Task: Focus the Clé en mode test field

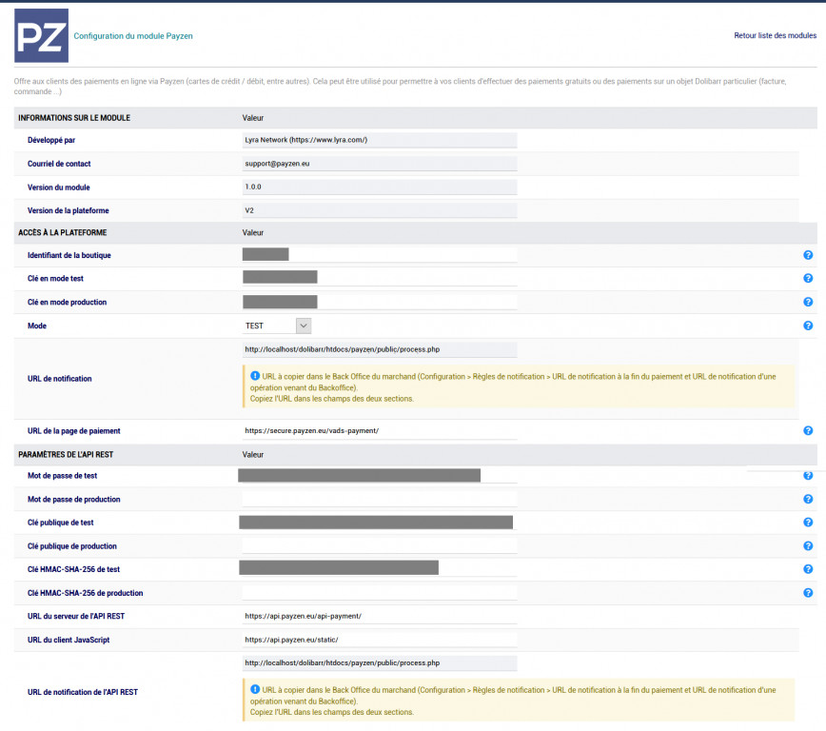Action: point(380,278)
